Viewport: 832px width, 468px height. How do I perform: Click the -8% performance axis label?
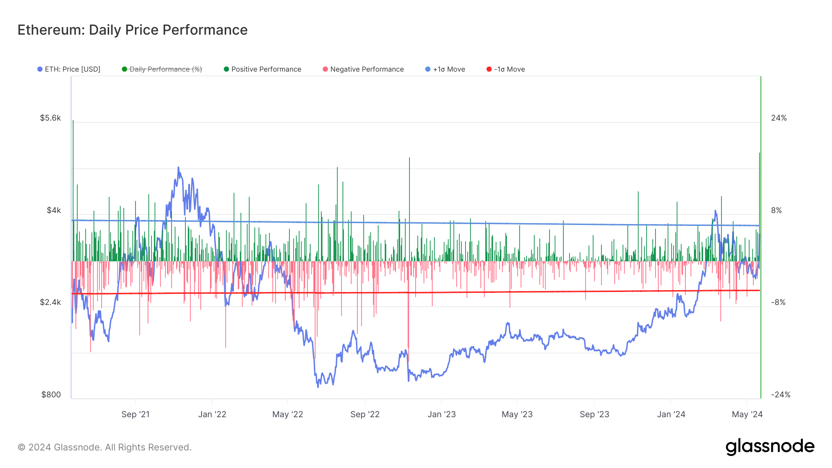[x=778, y=303]
